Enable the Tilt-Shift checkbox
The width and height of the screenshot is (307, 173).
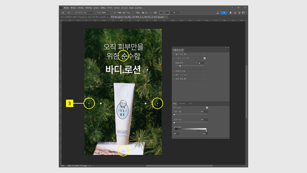tap(205, 71)
